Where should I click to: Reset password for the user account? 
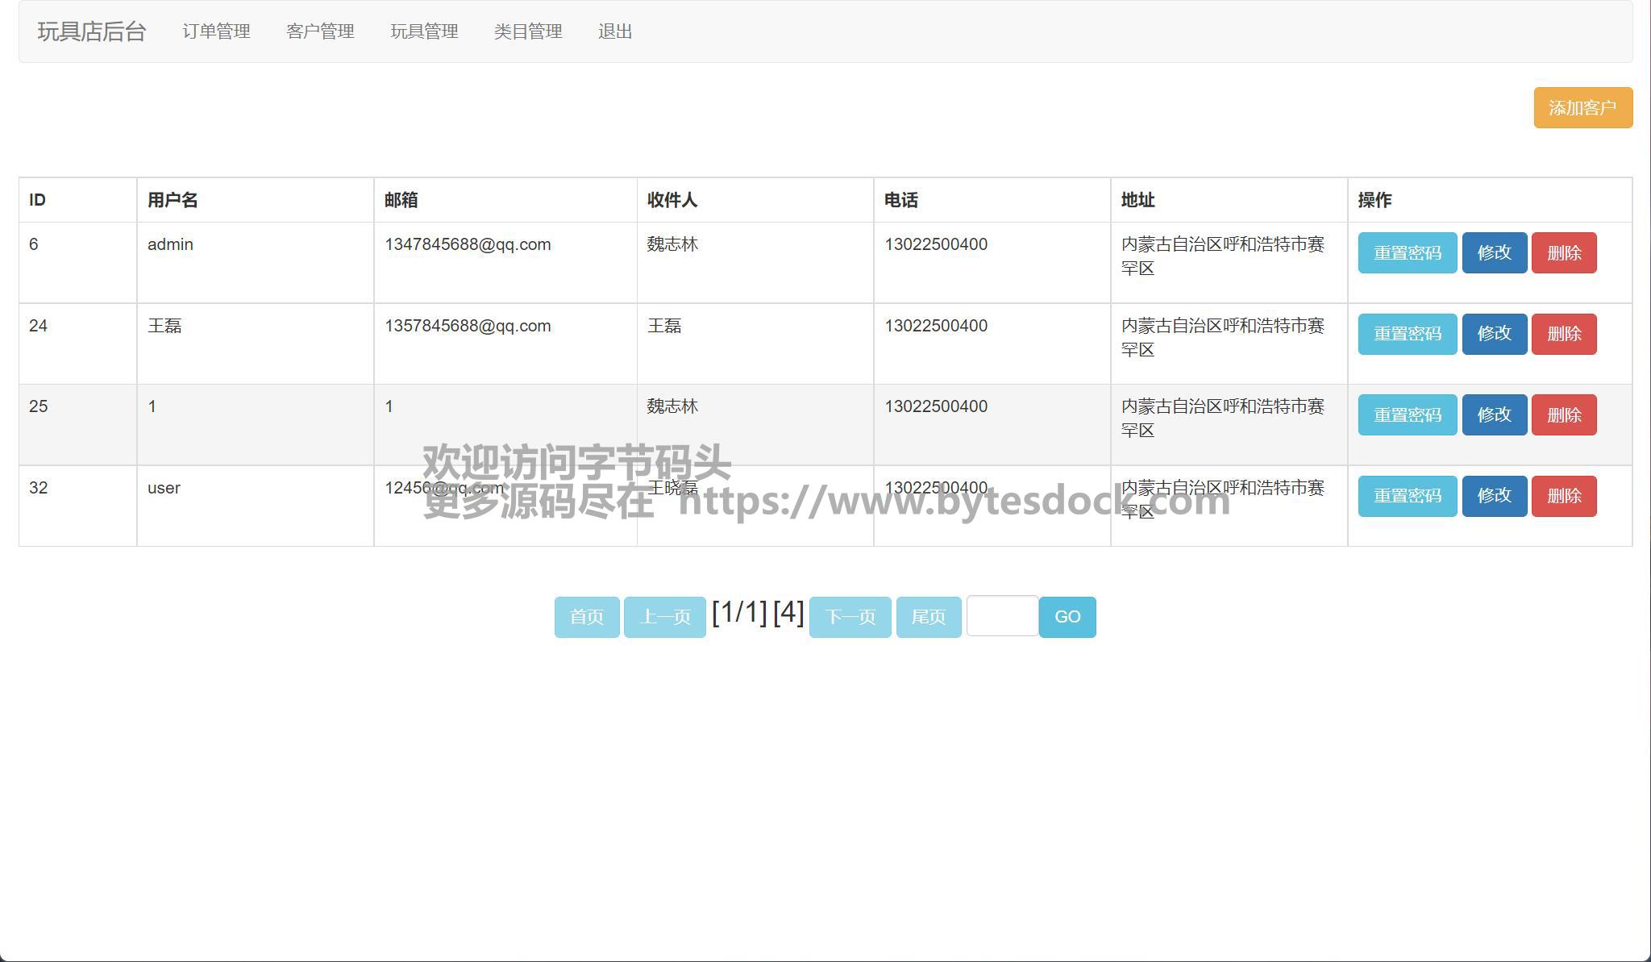[x=1407, y=496]
